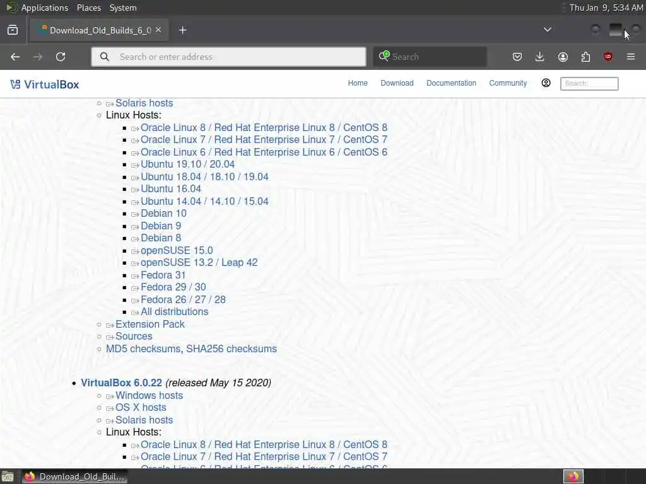Click the show desktop icon in bottom panel
This screenshot has height=484, width=646.
coord(8,476)
